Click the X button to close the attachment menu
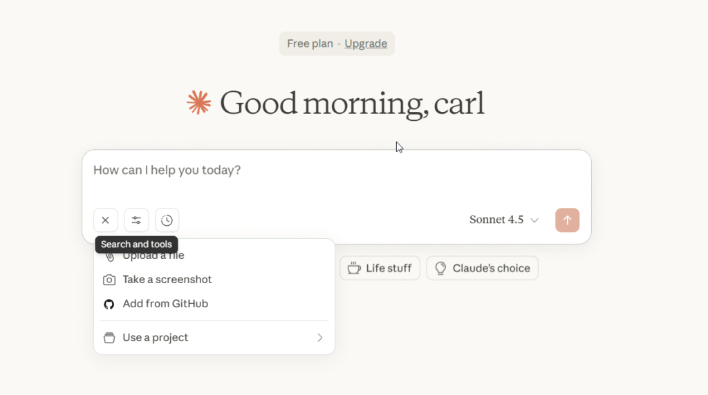 pyautogui.click(x=105, y=220)
